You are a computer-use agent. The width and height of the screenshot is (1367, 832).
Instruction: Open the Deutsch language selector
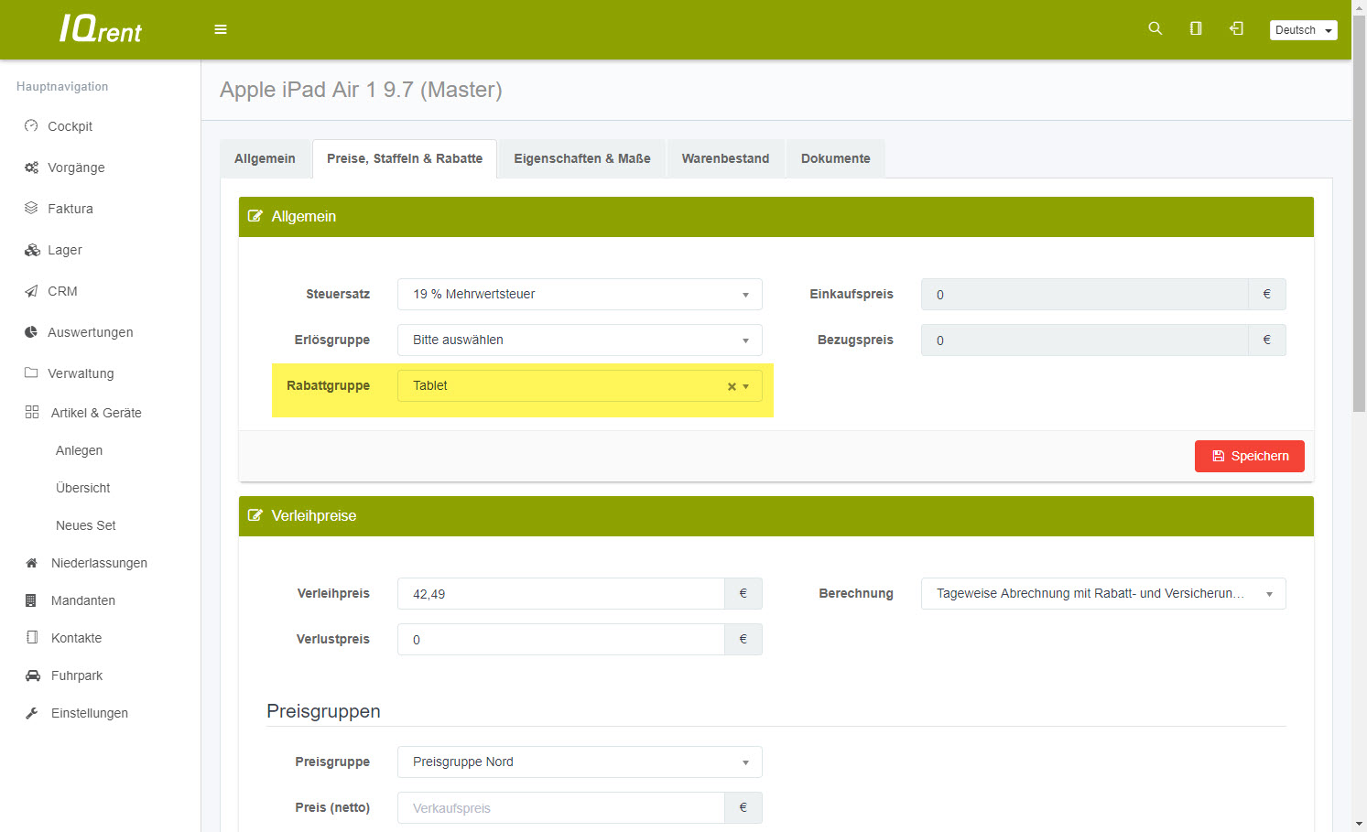[1303, 30]
